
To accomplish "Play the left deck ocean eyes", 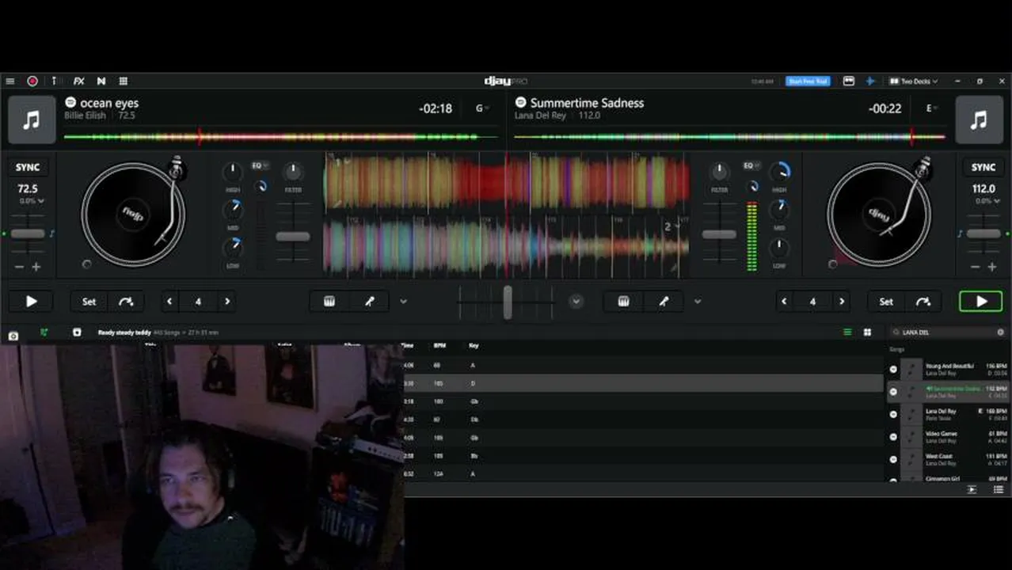I will [x=31, y=302].
